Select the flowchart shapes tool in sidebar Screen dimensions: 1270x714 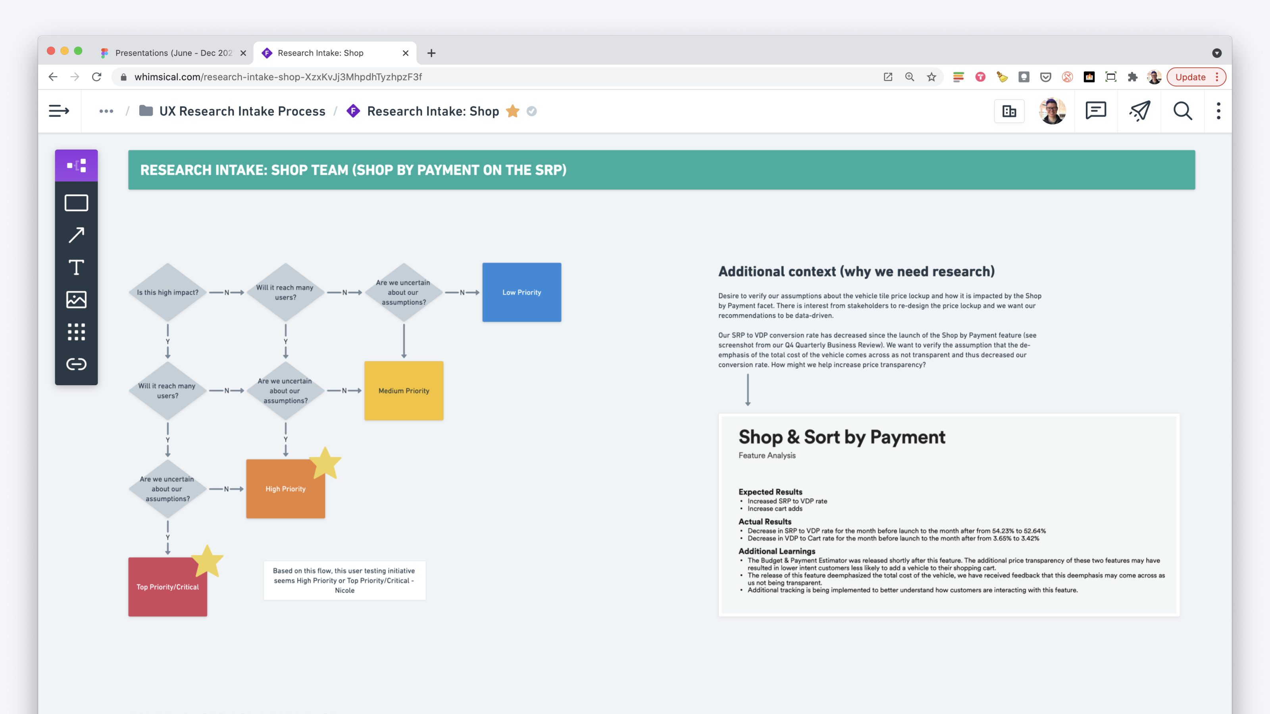click(77, 165)
